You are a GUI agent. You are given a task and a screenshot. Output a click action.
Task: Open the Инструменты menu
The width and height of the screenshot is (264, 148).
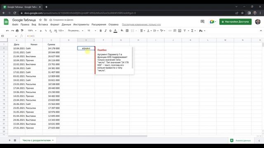(81, 25)
